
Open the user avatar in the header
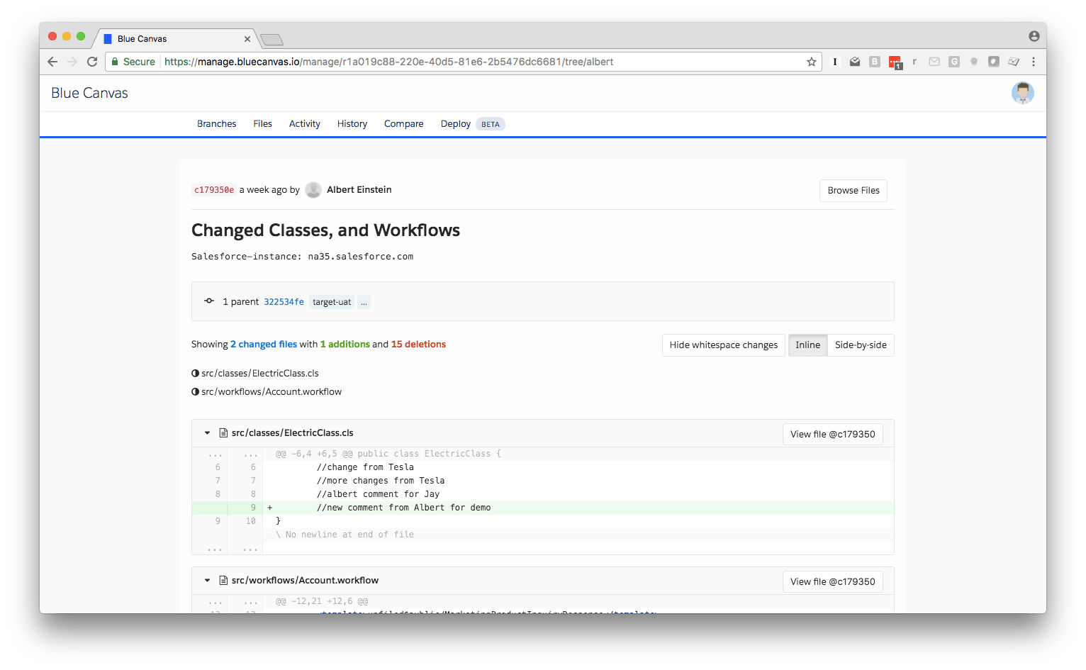click(x=1022, y=93)
